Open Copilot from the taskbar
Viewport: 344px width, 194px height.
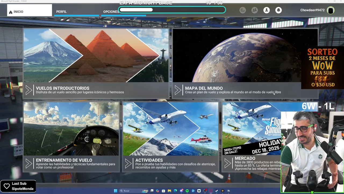(158, 191)
